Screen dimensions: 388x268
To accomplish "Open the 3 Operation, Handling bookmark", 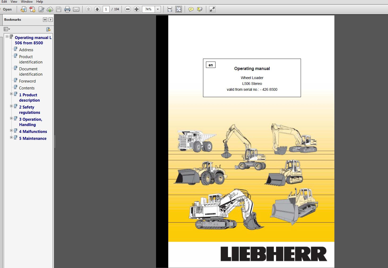I will 31,122.
